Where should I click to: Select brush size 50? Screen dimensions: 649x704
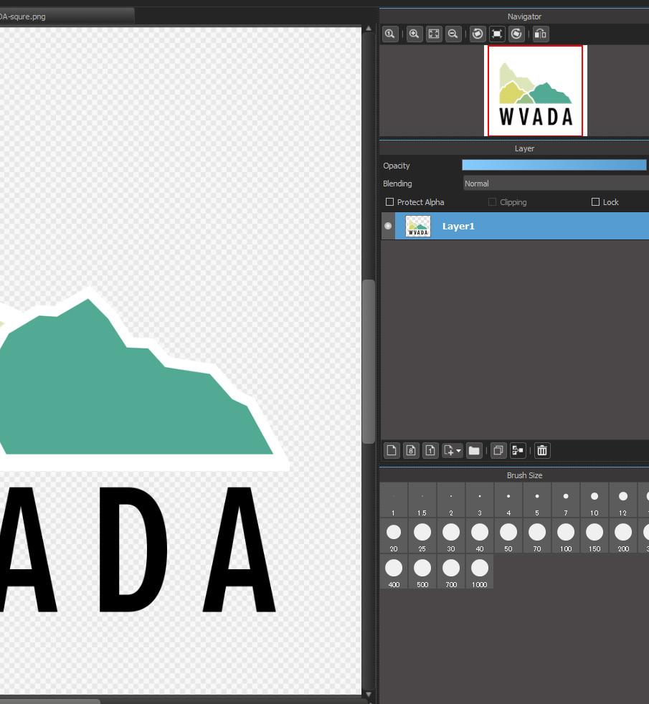pos(508,536)
